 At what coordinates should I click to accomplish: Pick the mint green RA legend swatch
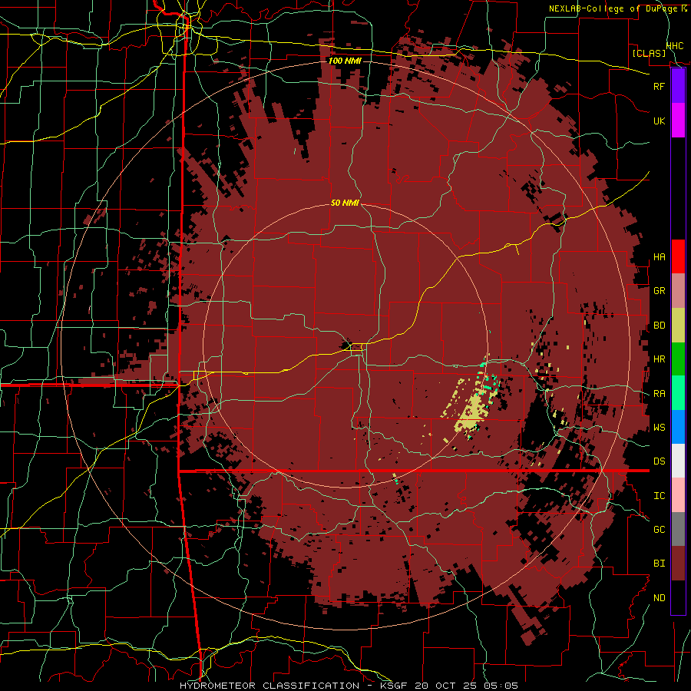678,393
